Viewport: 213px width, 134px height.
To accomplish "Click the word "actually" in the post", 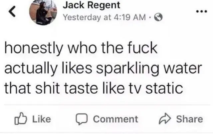I will pos(30,68).
